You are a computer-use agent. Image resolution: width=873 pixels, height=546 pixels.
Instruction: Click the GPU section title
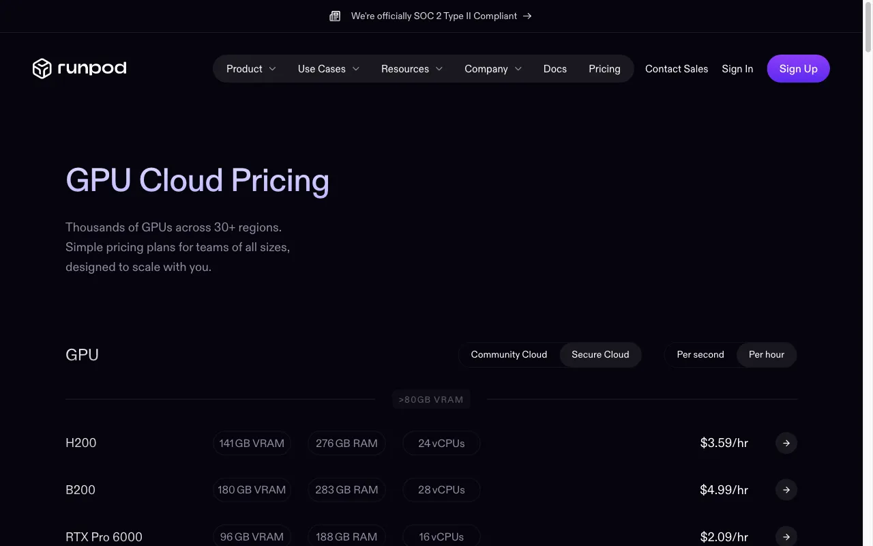82,355
